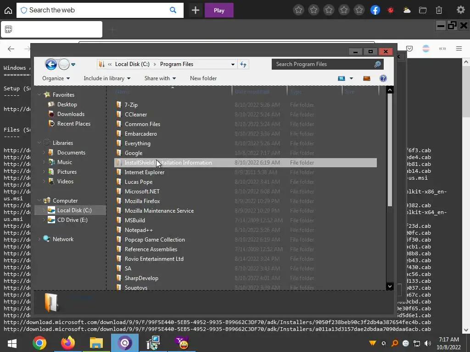This screenshot has height=352, width=470.
Task: Open the browser hamburger menu
Action: point(459,49)
